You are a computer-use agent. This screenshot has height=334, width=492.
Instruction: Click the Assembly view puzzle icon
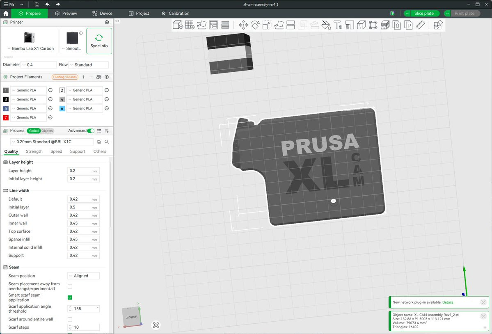(x=438, y=25)
